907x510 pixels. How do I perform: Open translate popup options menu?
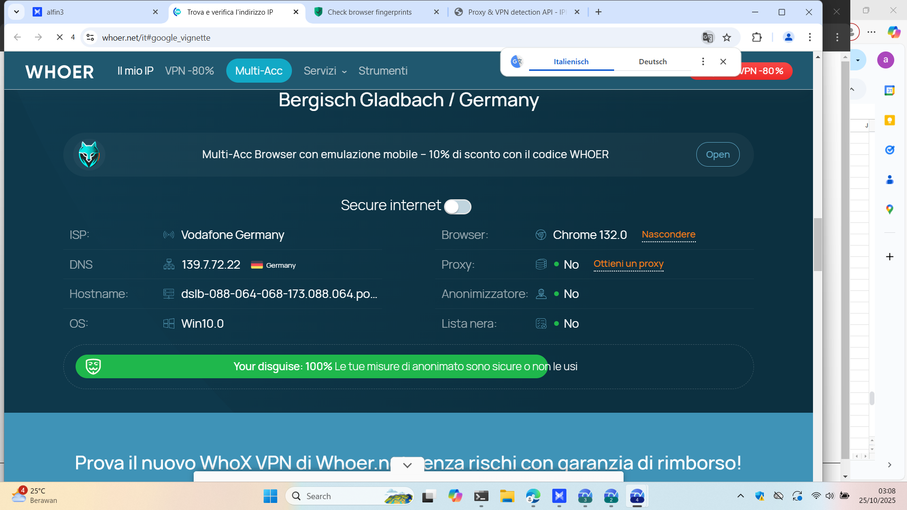(x=703, y=61)
